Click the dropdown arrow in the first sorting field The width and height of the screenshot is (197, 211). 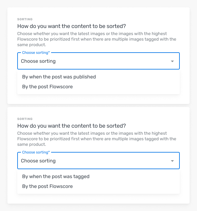click(x=172, y=61)
